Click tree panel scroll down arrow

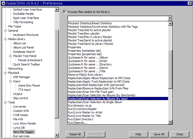(x=57, y=135)
